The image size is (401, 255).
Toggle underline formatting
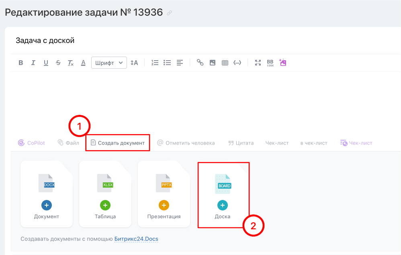(x=46, y=62)
